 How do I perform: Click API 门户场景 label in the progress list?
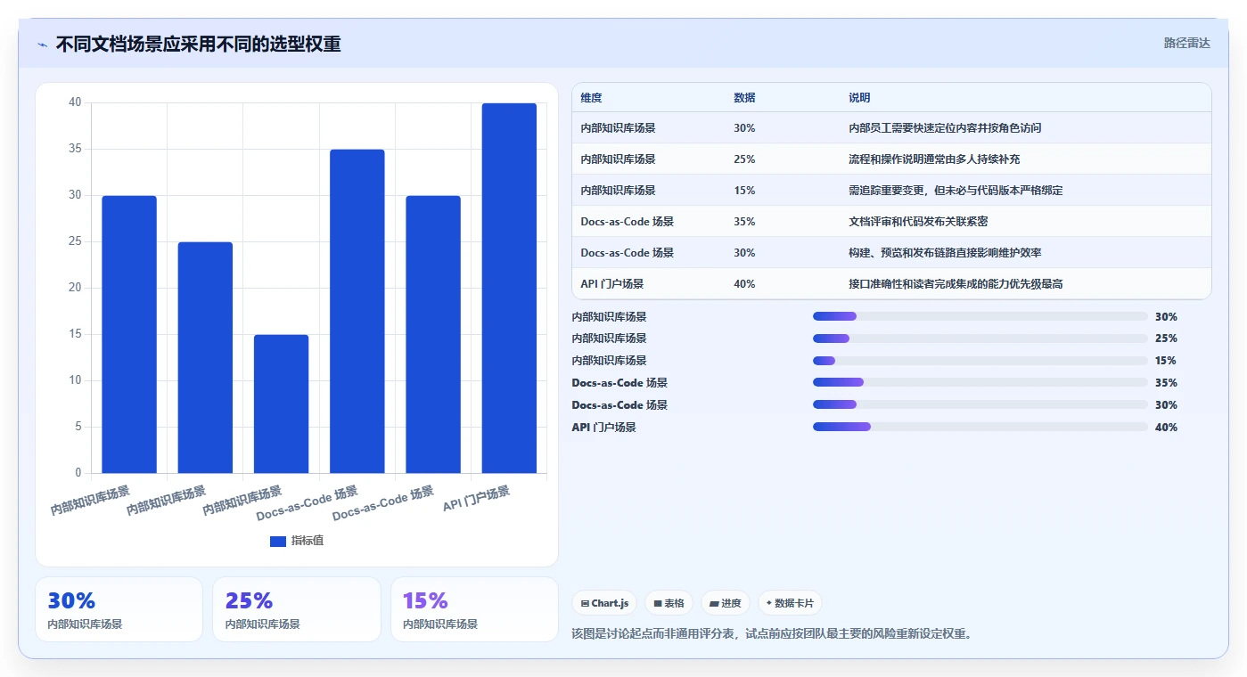coord(603,427)
